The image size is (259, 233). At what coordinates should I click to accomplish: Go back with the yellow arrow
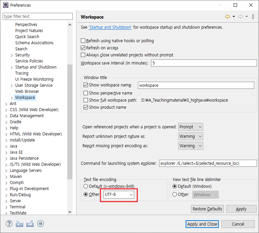click(x=228, y=17)
